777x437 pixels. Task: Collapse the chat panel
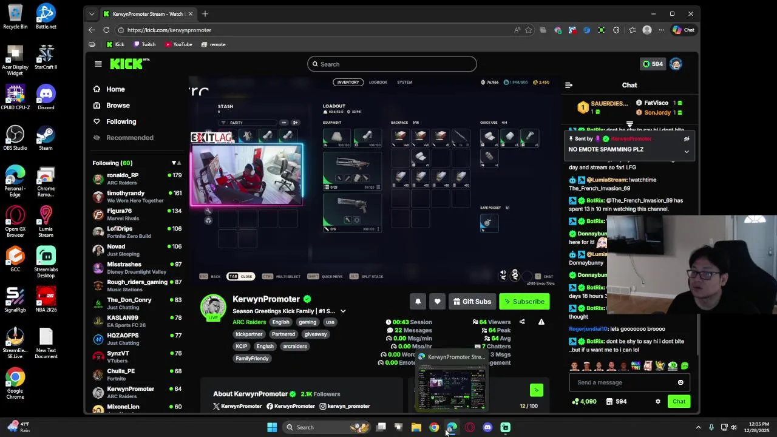[x=568, y=85]
